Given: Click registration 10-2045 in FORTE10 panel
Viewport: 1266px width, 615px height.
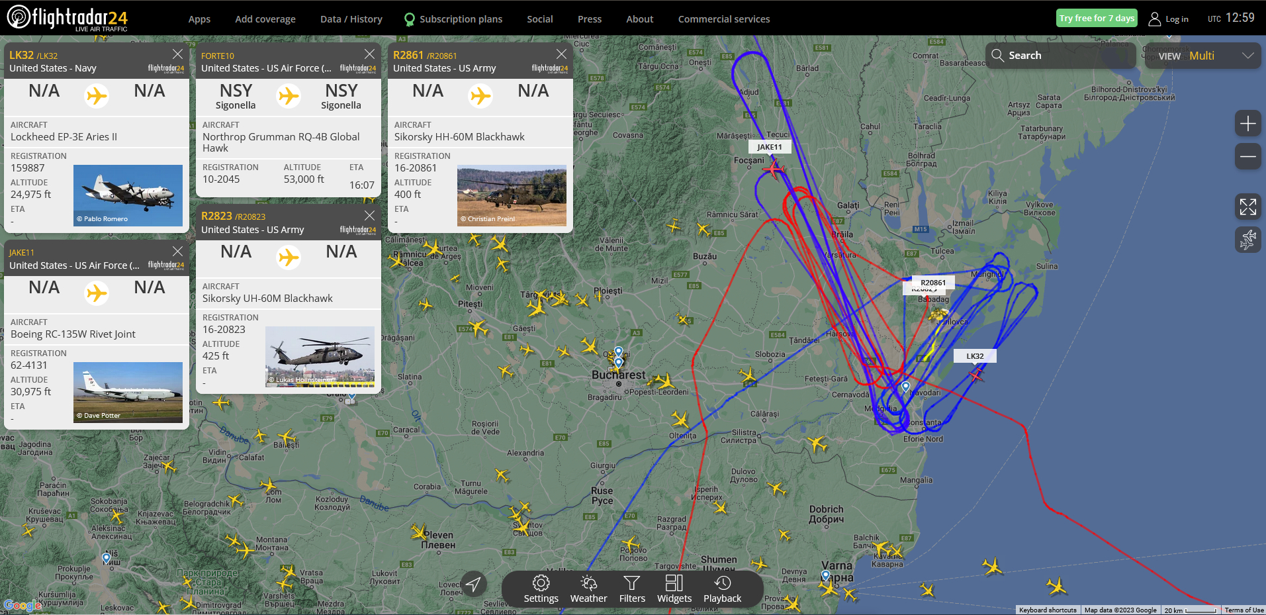Looking at the screenshot, I should (221, 179).
